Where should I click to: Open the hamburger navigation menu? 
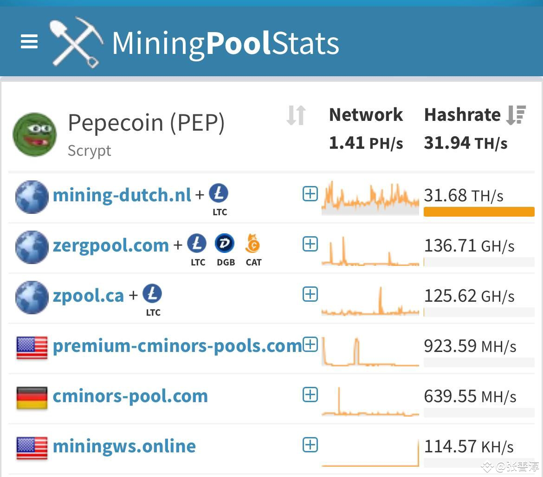coord(29,42)
